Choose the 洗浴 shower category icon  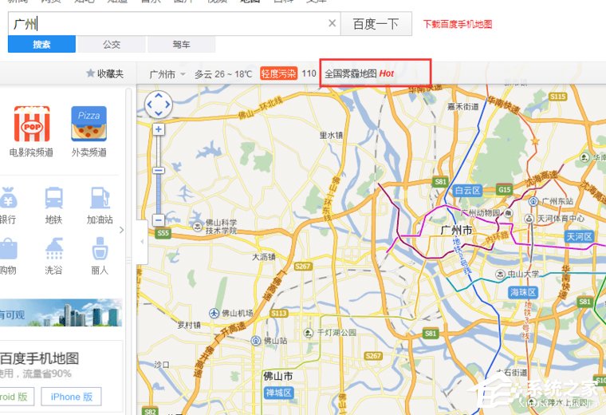point(54,249)
